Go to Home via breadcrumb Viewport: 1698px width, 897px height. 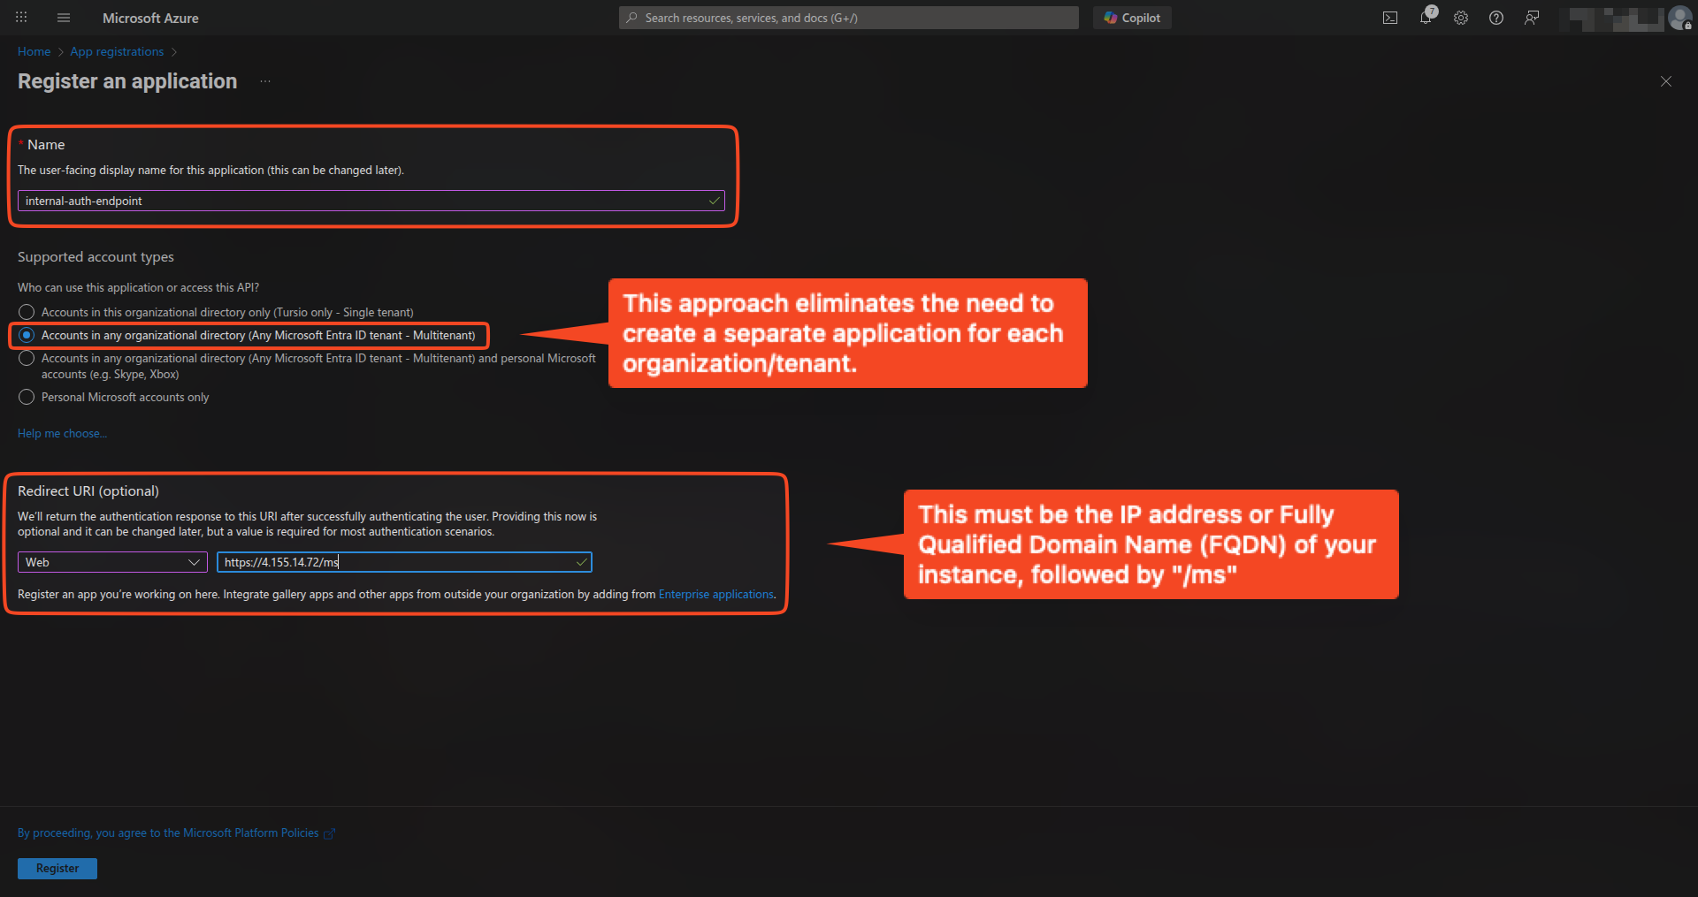tap(34, 51)
